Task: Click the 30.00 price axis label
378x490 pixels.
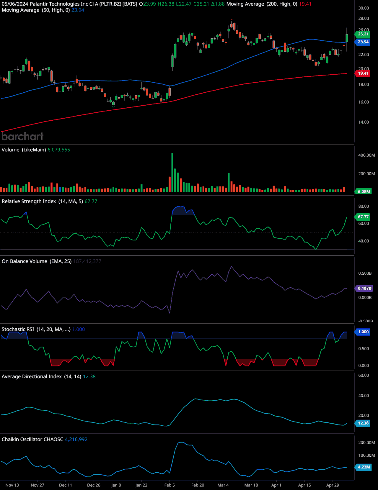Action: click(x=364, y=8)
